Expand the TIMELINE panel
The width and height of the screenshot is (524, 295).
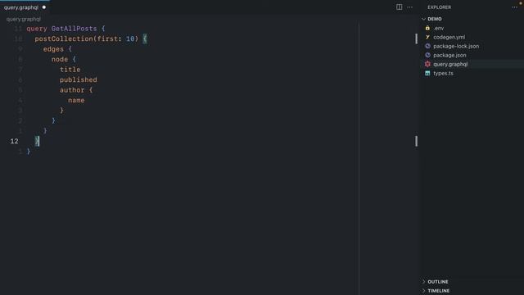coord(472,291)
